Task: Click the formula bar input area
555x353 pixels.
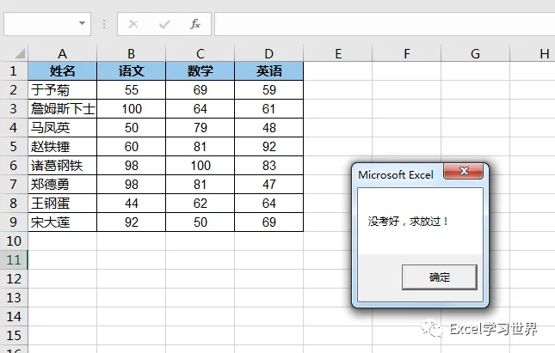Action: pyautogui.click(x=385, y=24)
